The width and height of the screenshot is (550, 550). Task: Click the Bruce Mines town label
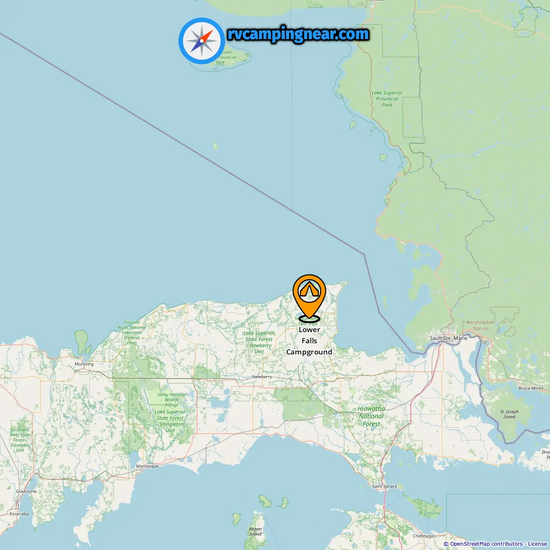tap(531, 388)
